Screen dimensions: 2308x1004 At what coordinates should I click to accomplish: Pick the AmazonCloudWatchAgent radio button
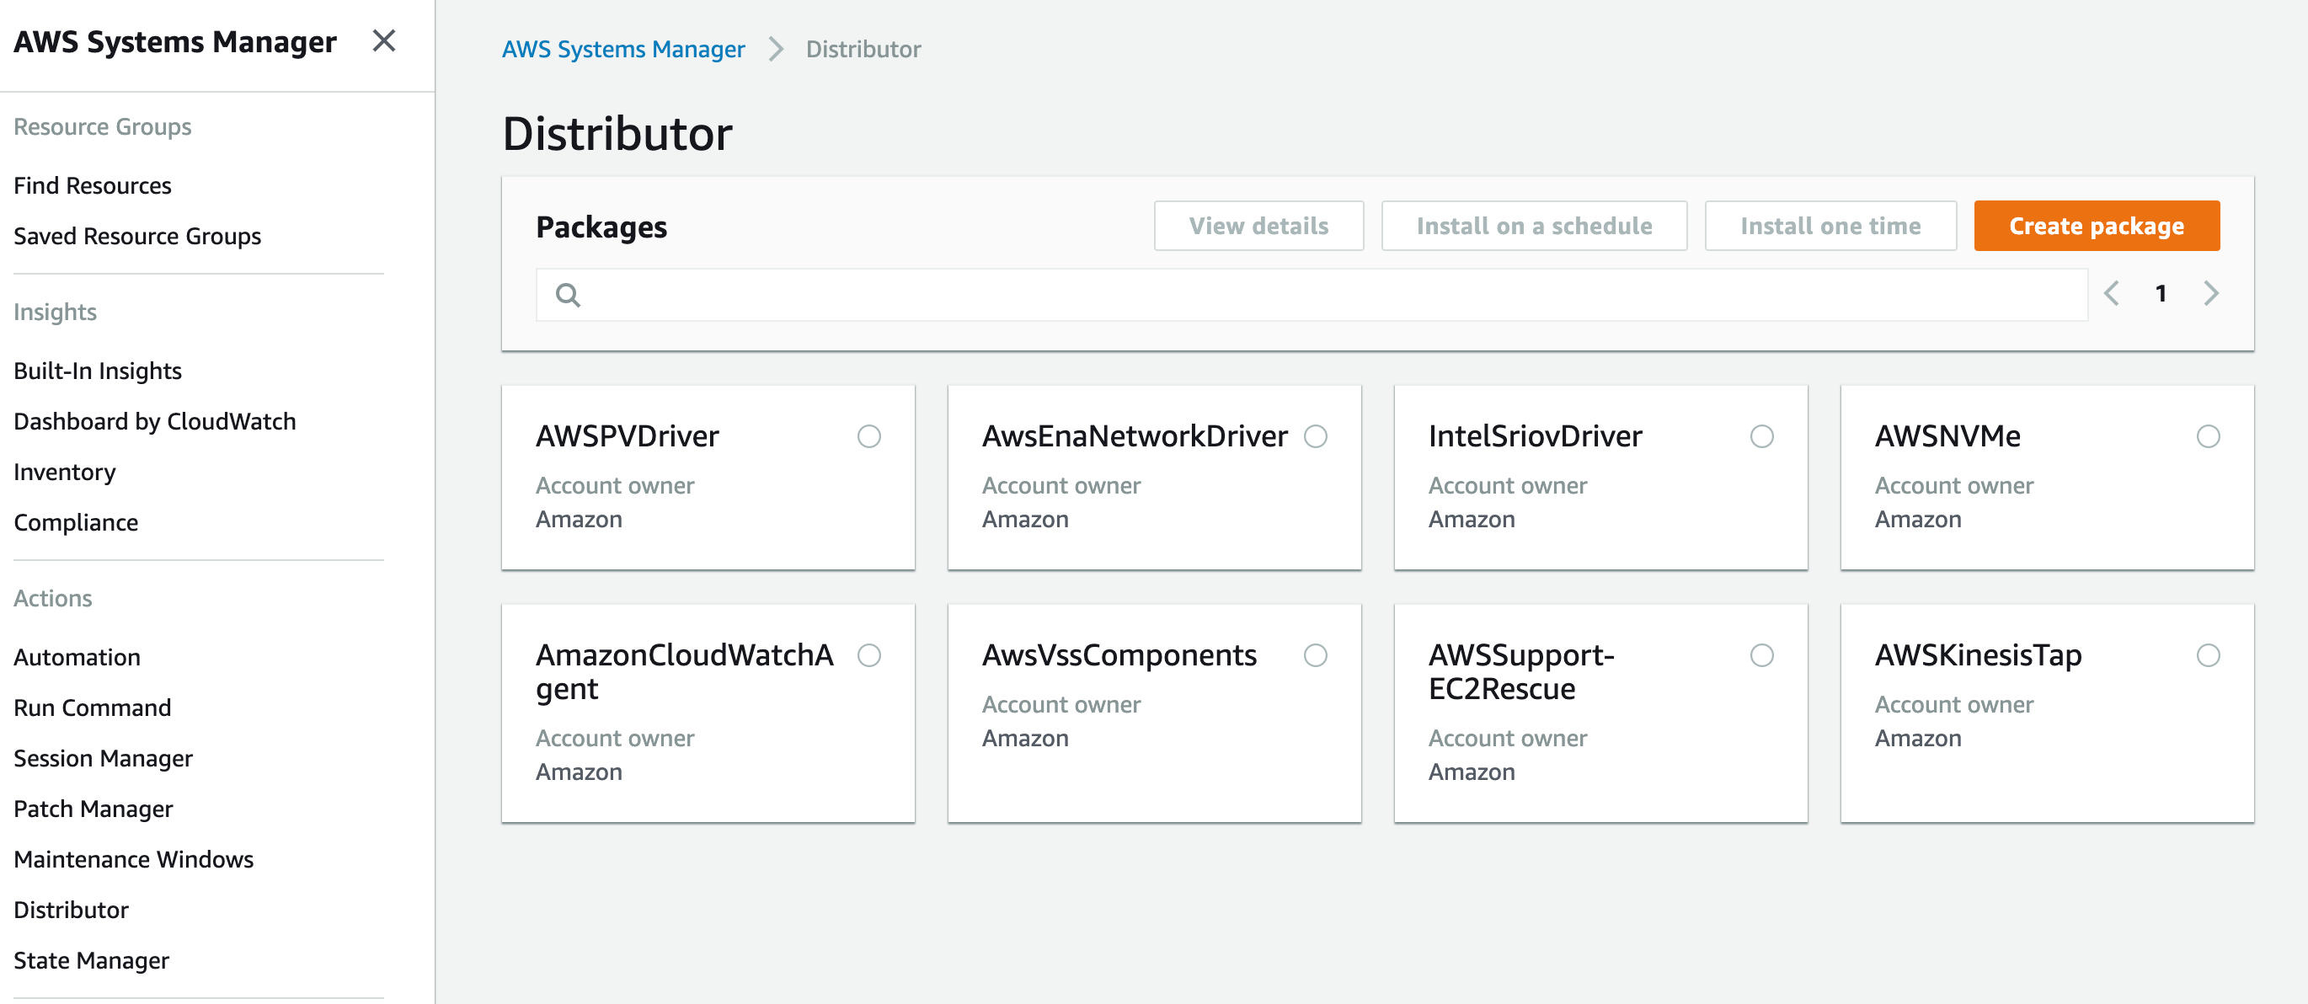tap(868, 654)
